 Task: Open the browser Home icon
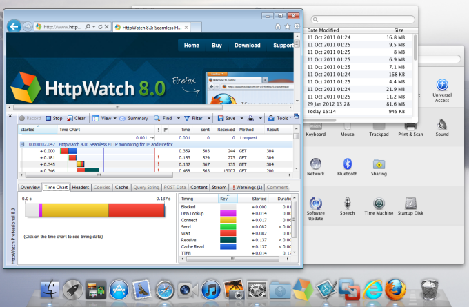(x=278, y=27)
